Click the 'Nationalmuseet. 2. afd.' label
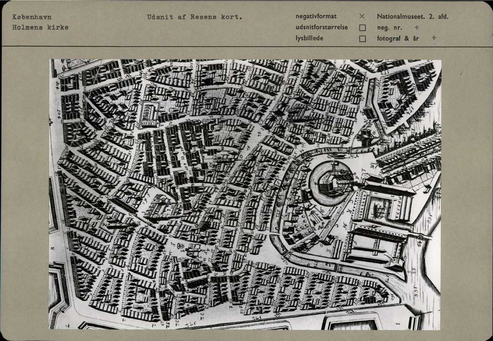The width and height of the screenshot is (493, 341). [x=413, y=17]
